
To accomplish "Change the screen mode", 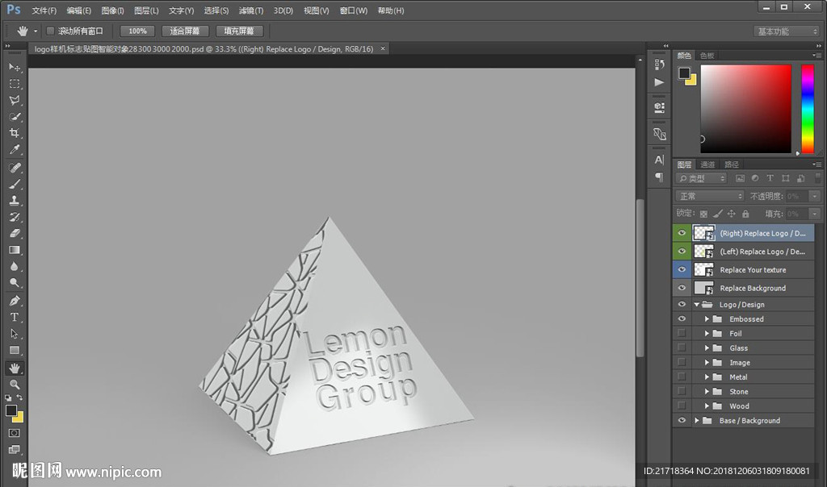I will 15,449.
